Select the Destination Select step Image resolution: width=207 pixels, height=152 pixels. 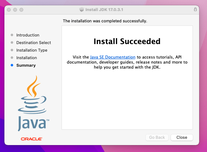34,42
